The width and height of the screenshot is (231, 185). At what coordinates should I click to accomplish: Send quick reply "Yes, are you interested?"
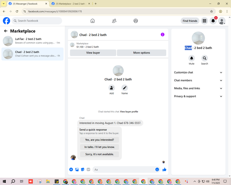coord(99,140)
